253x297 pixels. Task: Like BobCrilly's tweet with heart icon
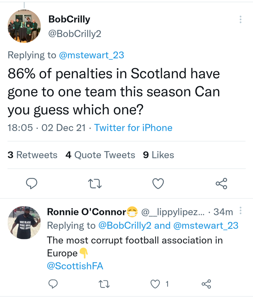click(x=158, y=183)
